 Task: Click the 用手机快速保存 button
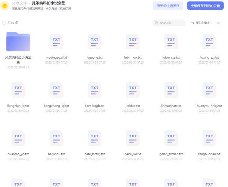(x=168, y=6)
